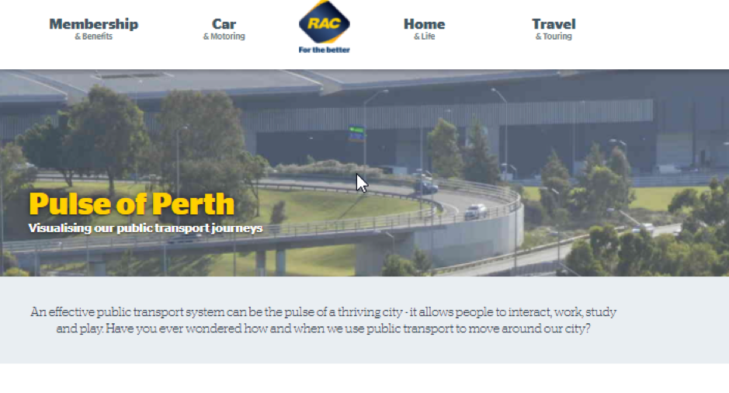Click the word 'Home' in navigation
Image resolution: width=729 pixels, height=393 pixels.
(424, 24)
